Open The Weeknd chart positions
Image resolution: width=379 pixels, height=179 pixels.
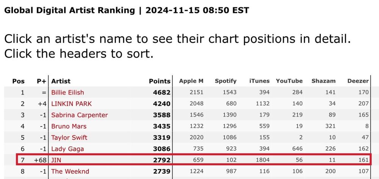[x=70, y=171]
